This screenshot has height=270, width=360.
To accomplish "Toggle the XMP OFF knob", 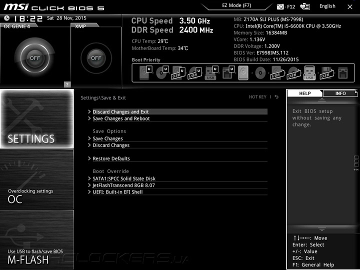I will pos(96,58).
